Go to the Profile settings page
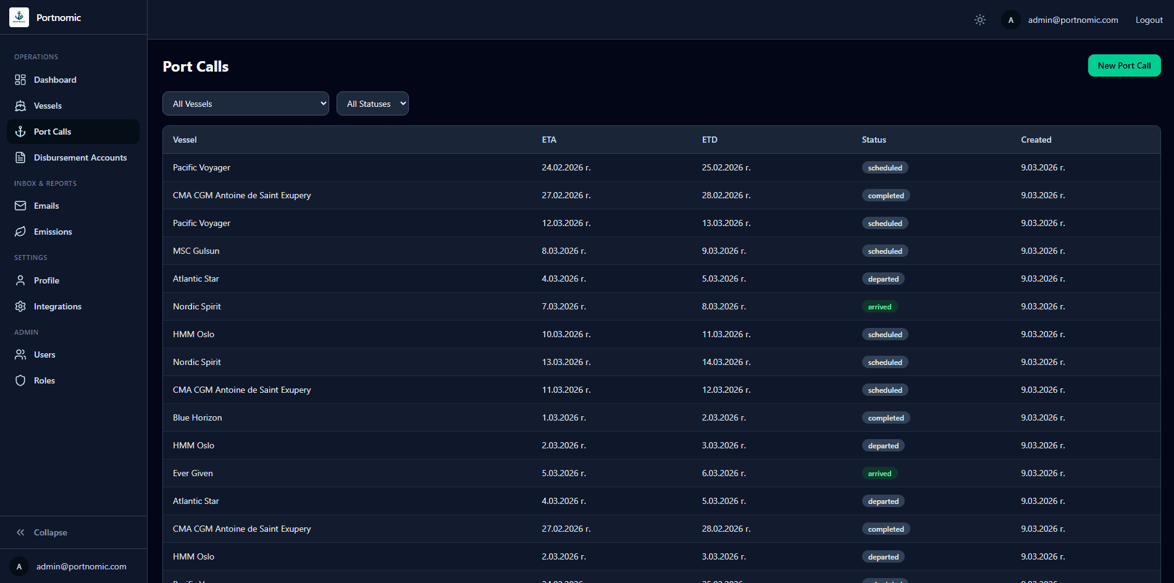Viewport: 1174px width, 583px height. [x=46, y=280]
